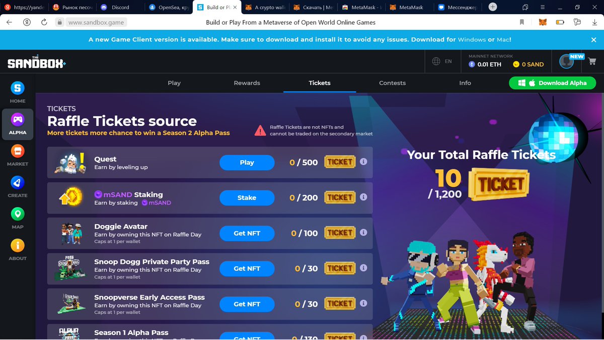Click the Stake button for mSAND
Viewport: 604px width, 340px height.
pyautogui.click(x=247, y=198)
